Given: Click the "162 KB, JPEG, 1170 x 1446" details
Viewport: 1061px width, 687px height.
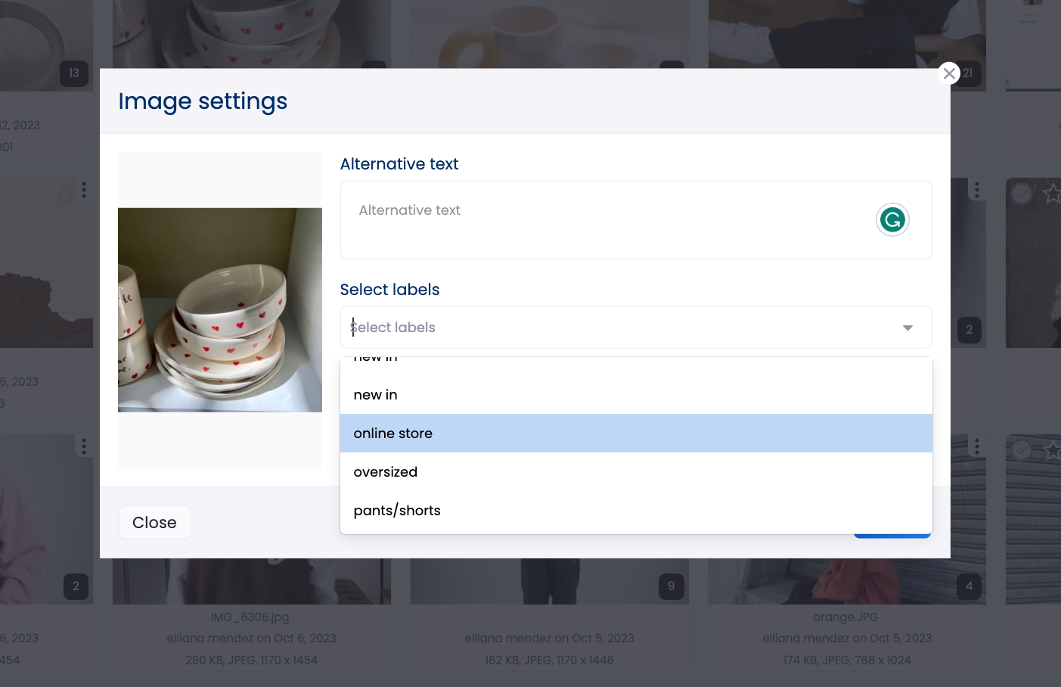Looking at the screenshot, I should (x=550, y=661).
